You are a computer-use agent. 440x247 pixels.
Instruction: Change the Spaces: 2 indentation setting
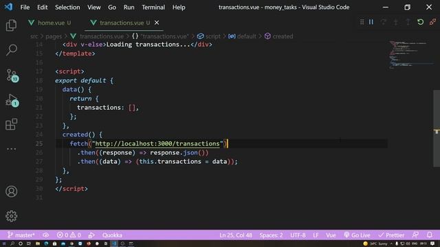271,235
